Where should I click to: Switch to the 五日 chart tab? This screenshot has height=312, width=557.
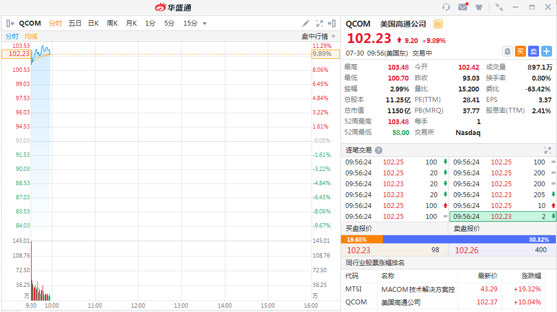coord(75,23)
